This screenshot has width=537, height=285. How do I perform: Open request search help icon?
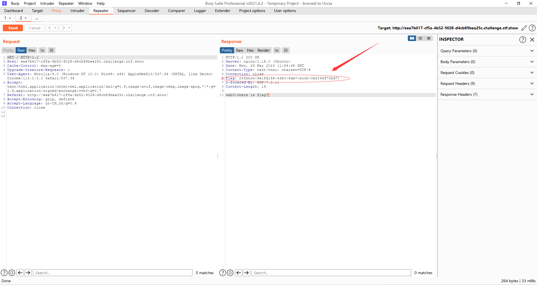[4, 273]
